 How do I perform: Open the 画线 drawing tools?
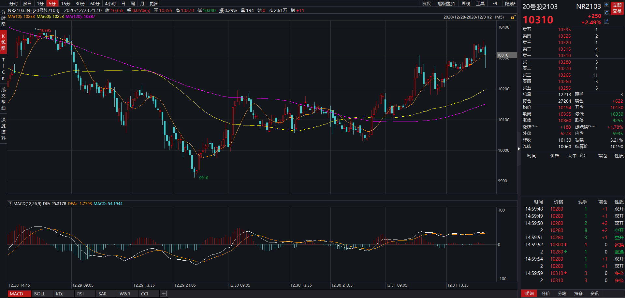(466, 4)
